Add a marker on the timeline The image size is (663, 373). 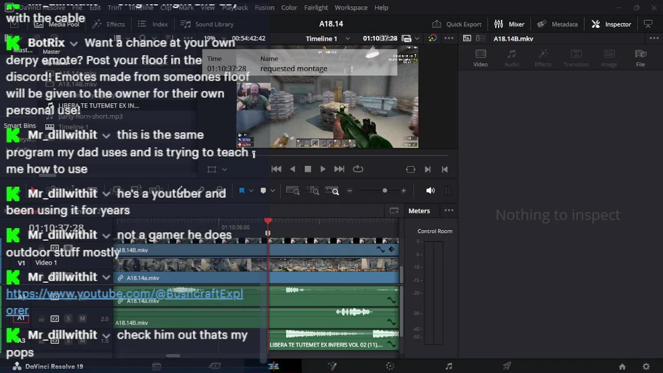pyautogui.click(x=263, y=191)
